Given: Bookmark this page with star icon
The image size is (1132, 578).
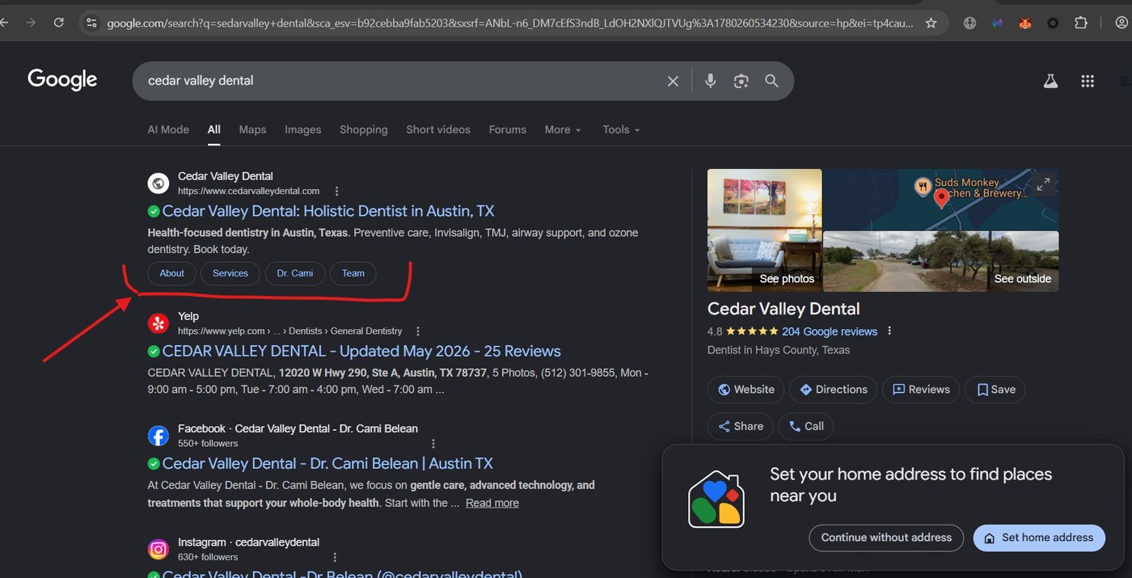Looking at the screenshot, I should click(x=931, y=23).
